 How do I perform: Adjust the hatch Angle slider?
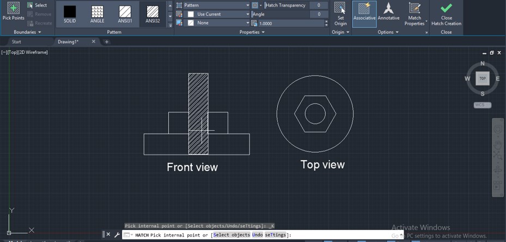click(280, 14)
